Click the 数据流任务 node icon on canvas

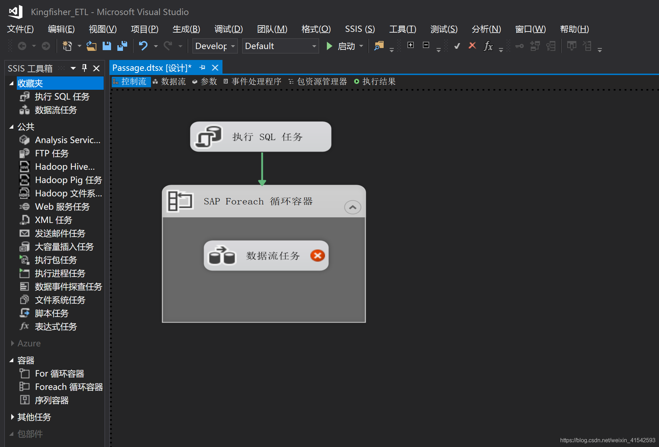(x=222, y=256)
